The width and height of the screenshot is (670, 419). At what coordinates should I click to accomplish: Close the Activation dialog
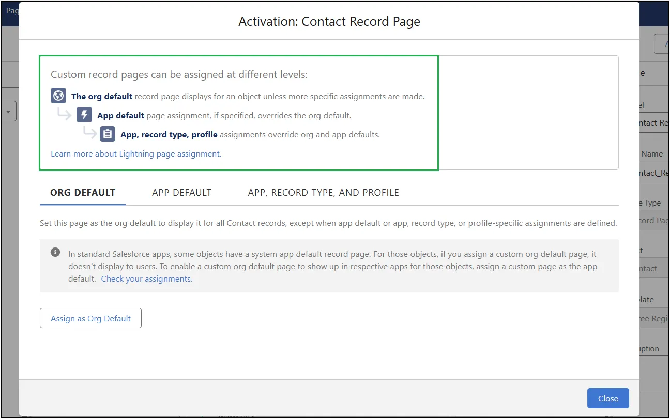[x=608, y=398]
